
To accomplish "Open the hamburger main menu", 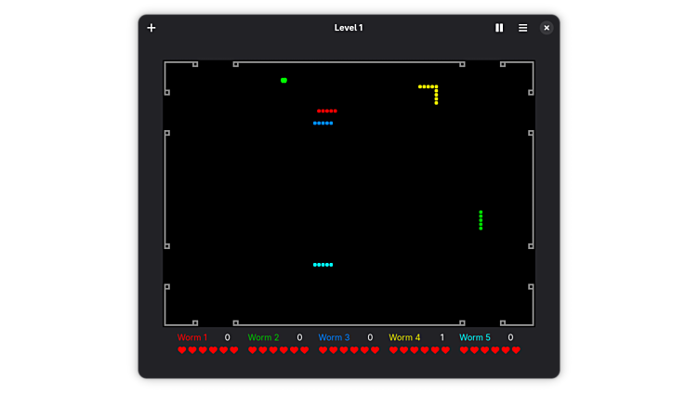I will tap(522, 28).
